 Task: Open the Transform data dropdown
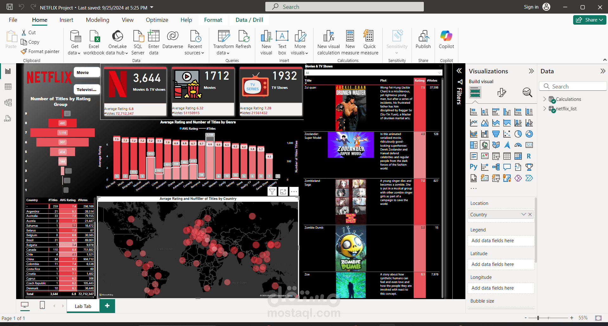223,43
